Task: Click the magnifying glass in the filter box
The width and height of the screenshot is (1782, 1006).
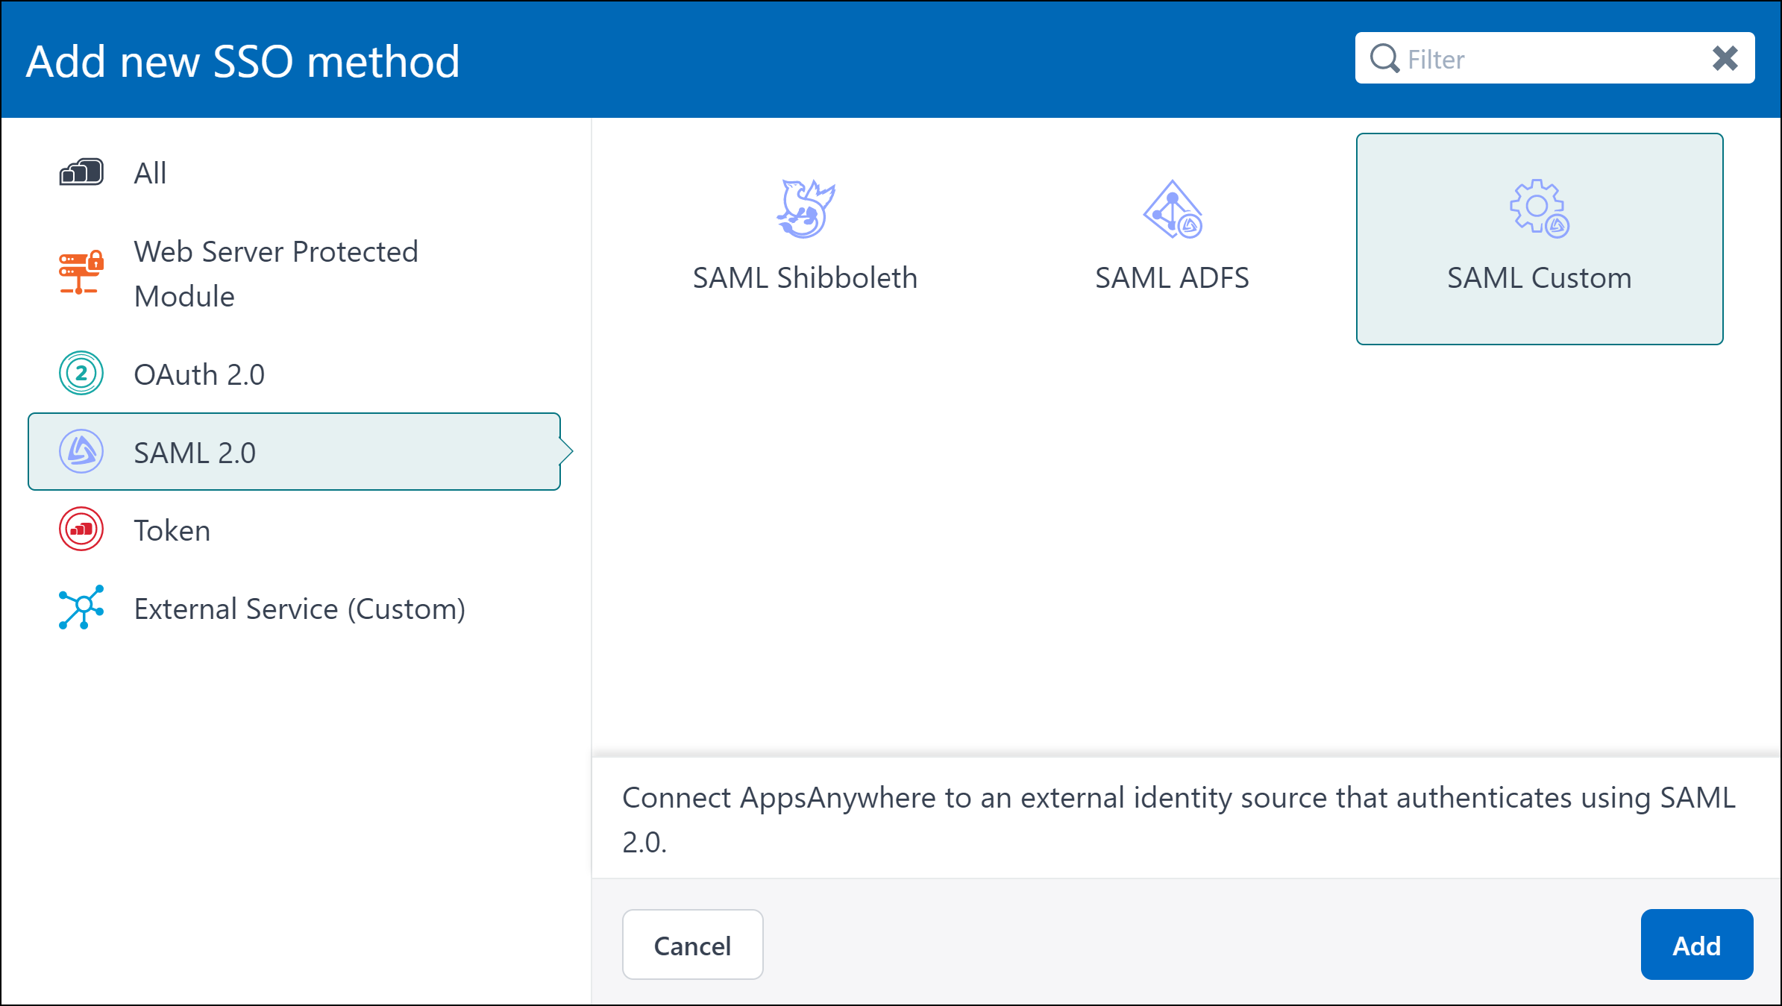Action: coord(1384,57)
